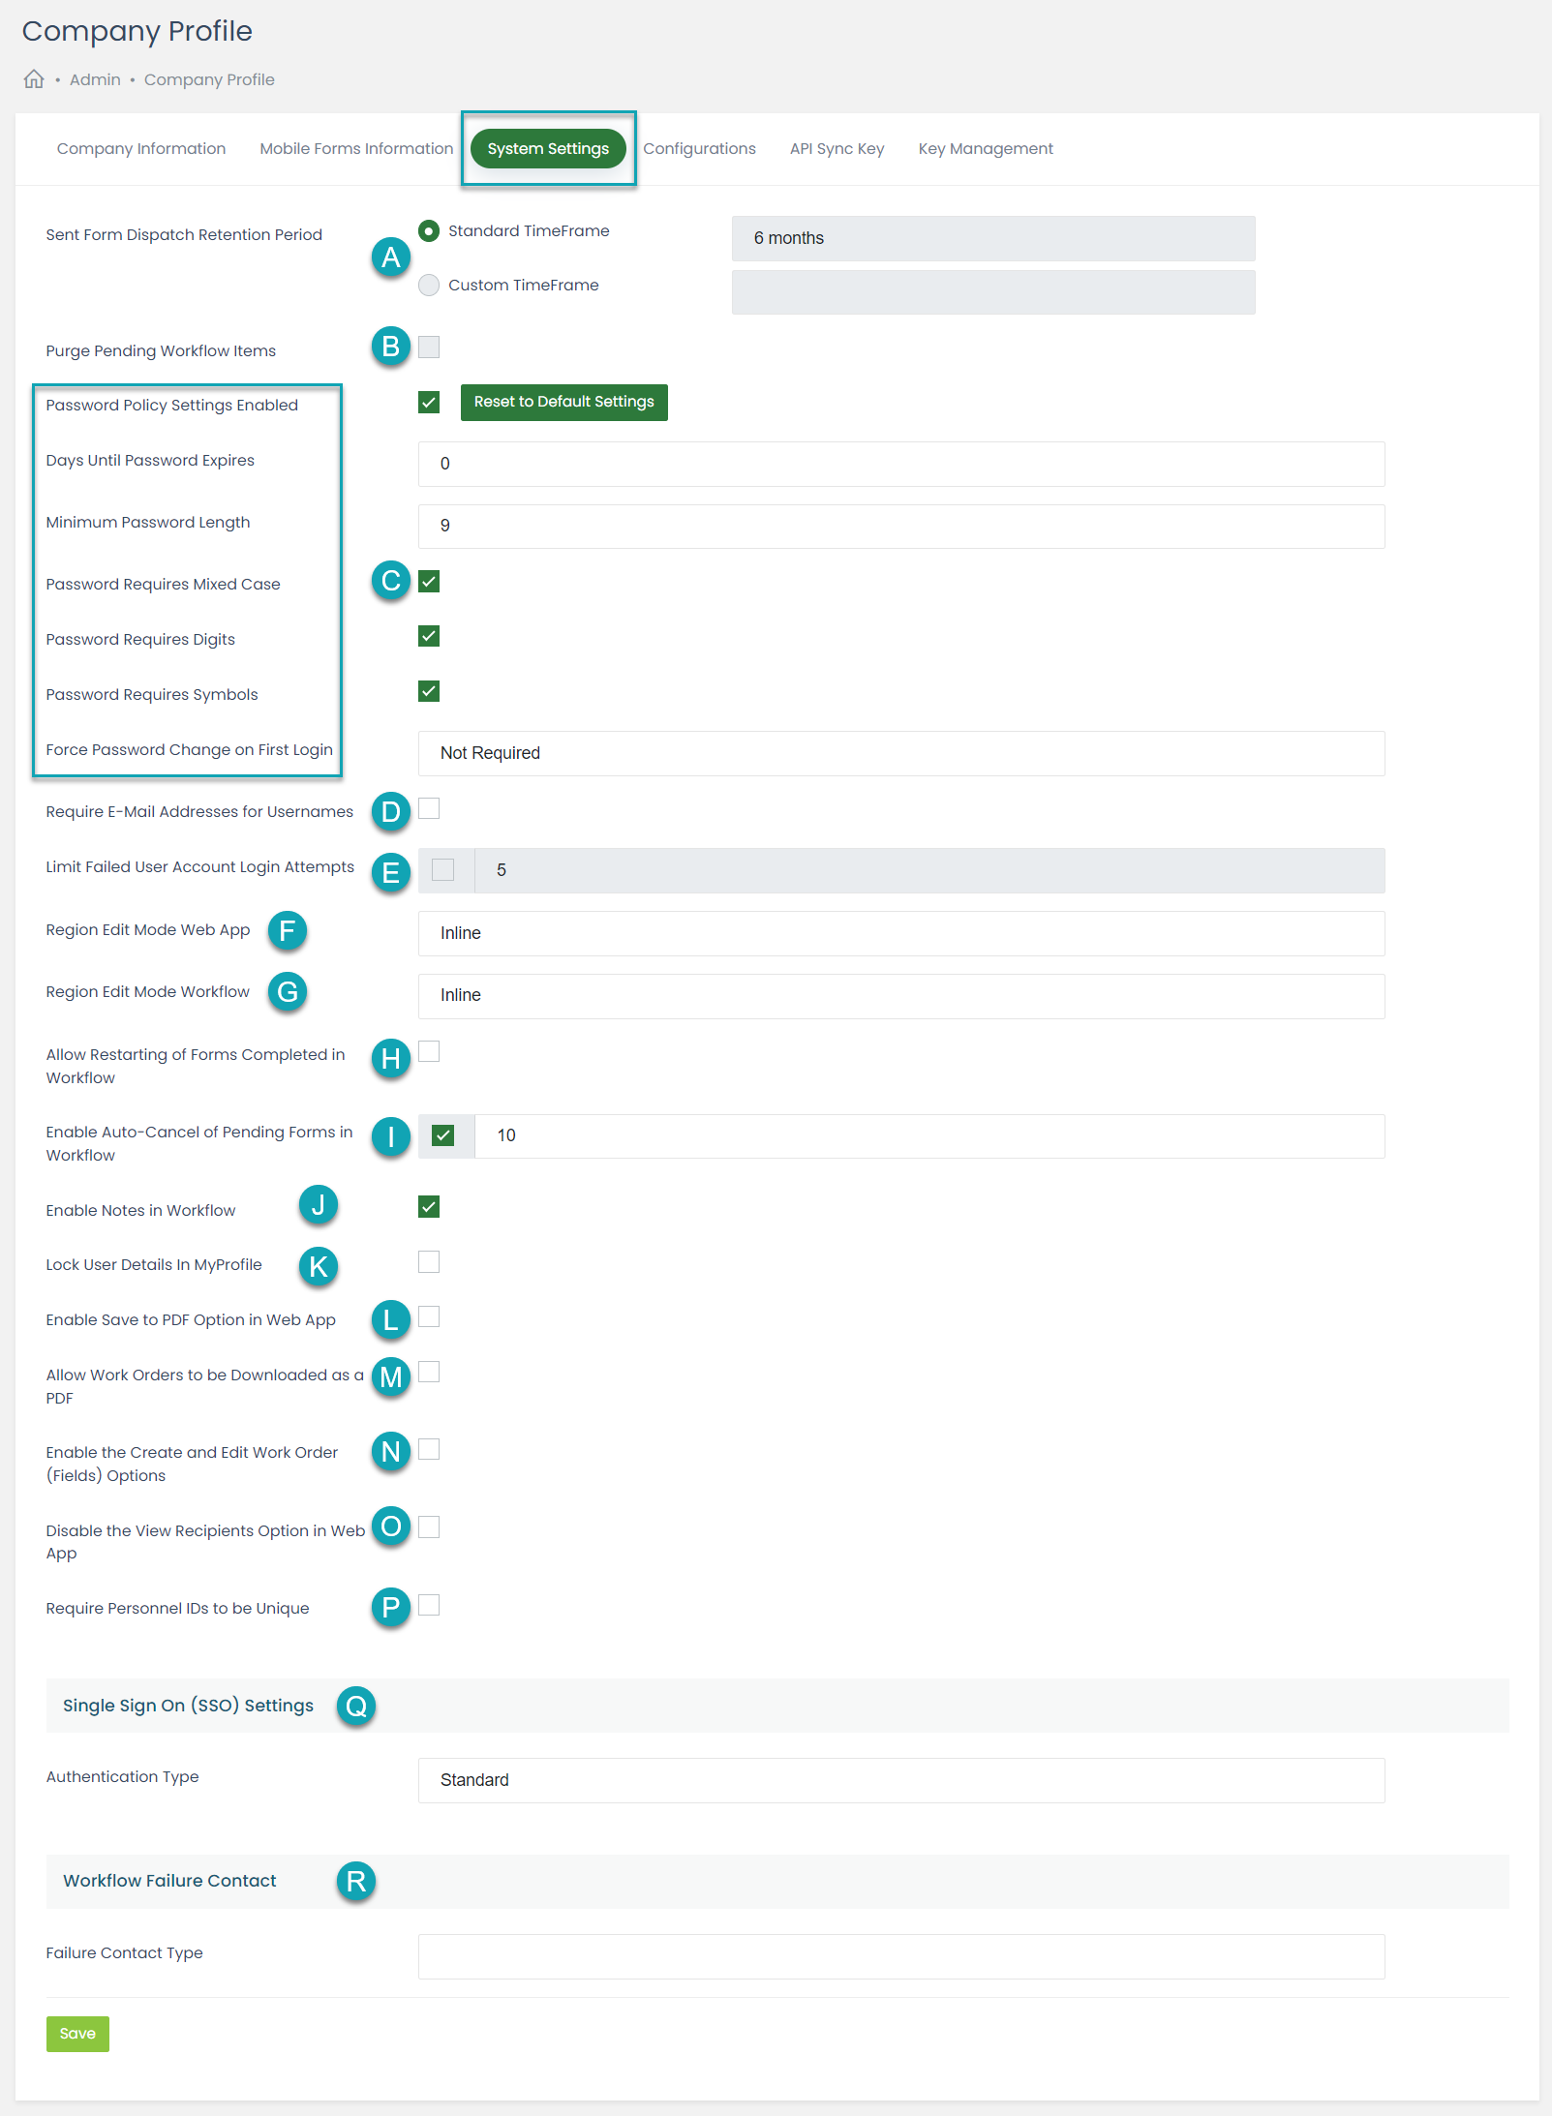This screenshot has height=2116, width=1552.
Task: Click the green Save button
Action: (77, 2034)
